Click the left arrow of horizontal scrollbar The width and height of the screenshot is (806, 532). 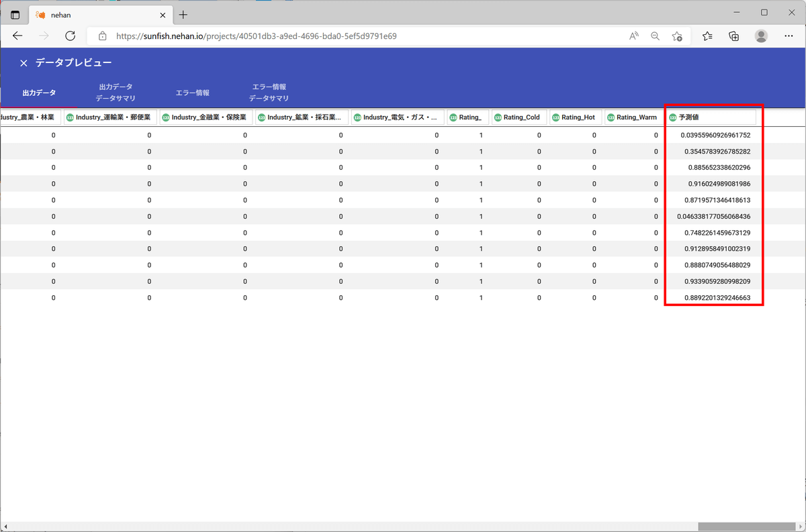click(x=5, y=527)
